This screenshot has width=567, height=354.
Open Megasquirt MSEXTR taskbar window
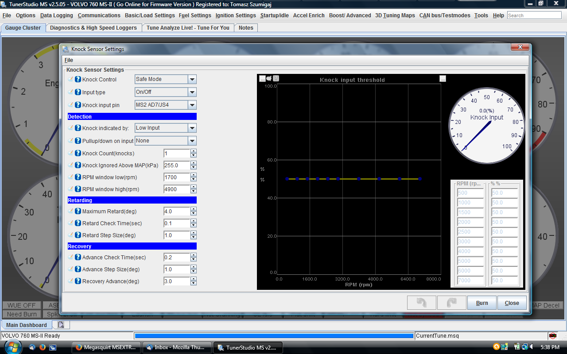pyautogui.click(x=107, y=347)
